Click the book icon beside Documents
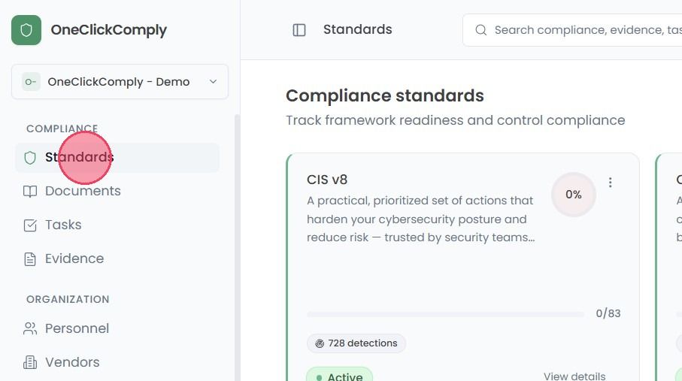This screenshot has width=682, height=381. click(x=30, y=192)
